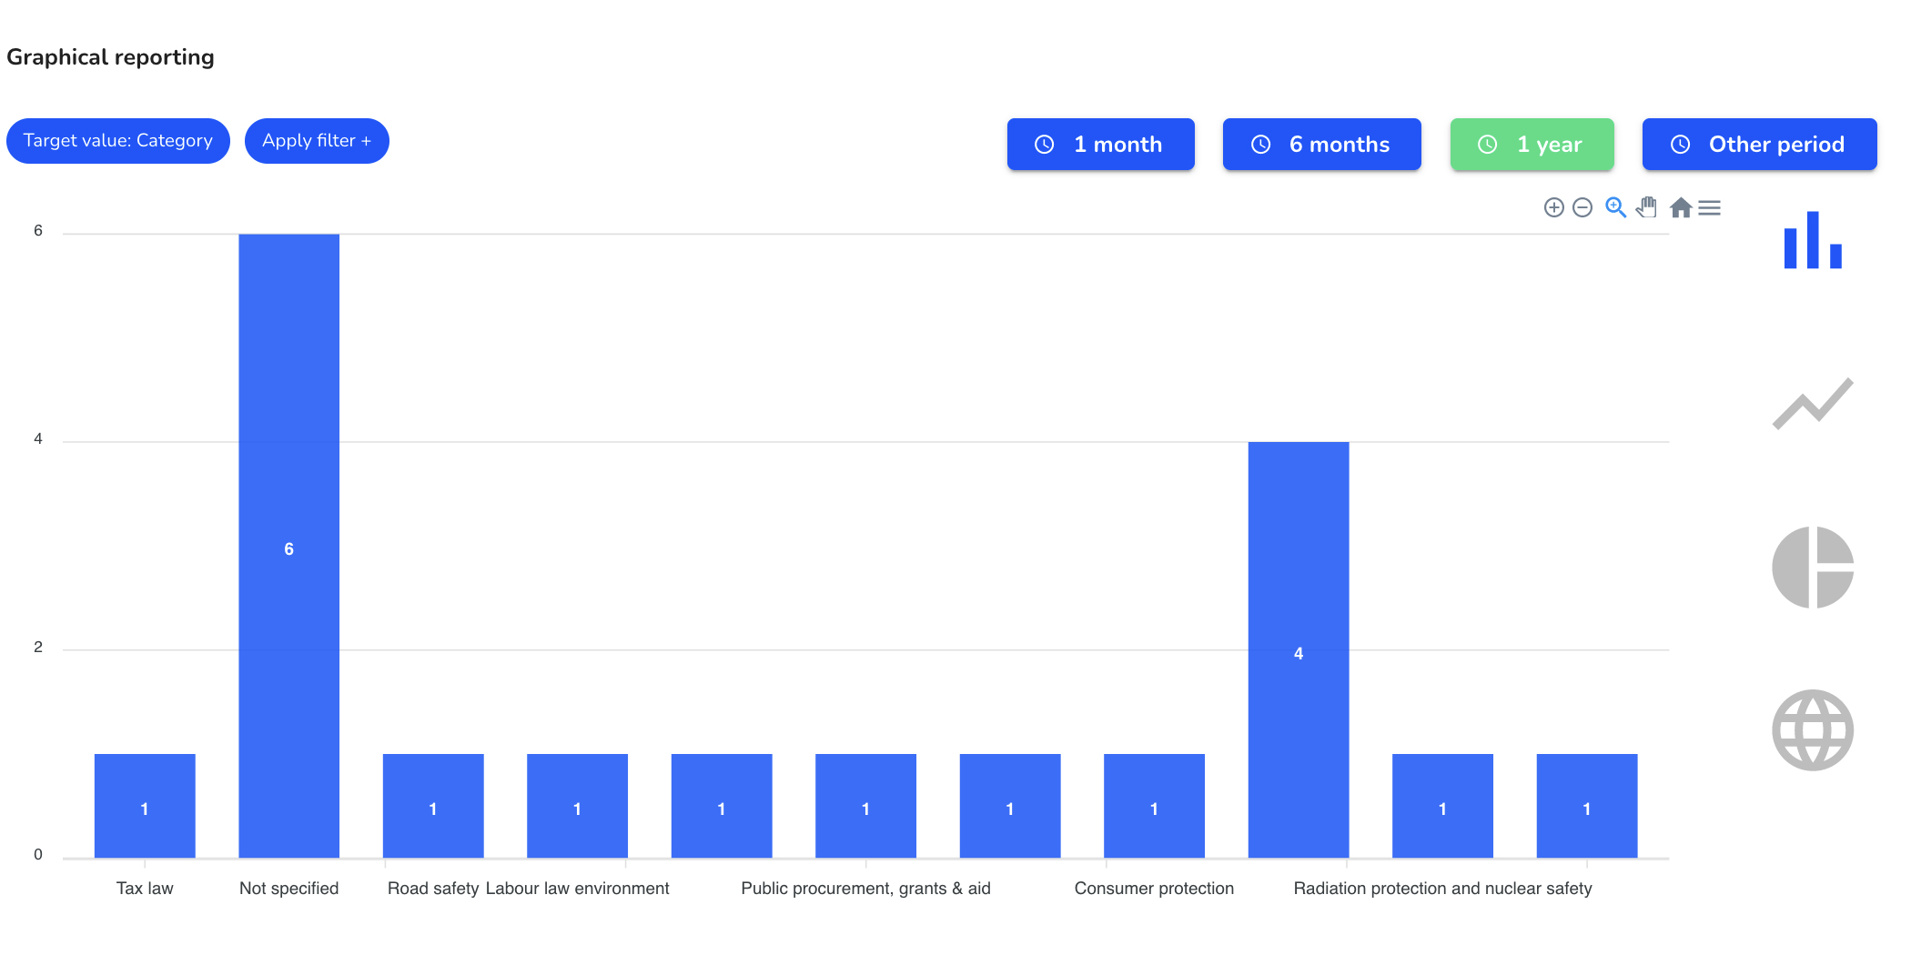
Task: Switch to pie chart view
Action: [x=1813, y=567]
